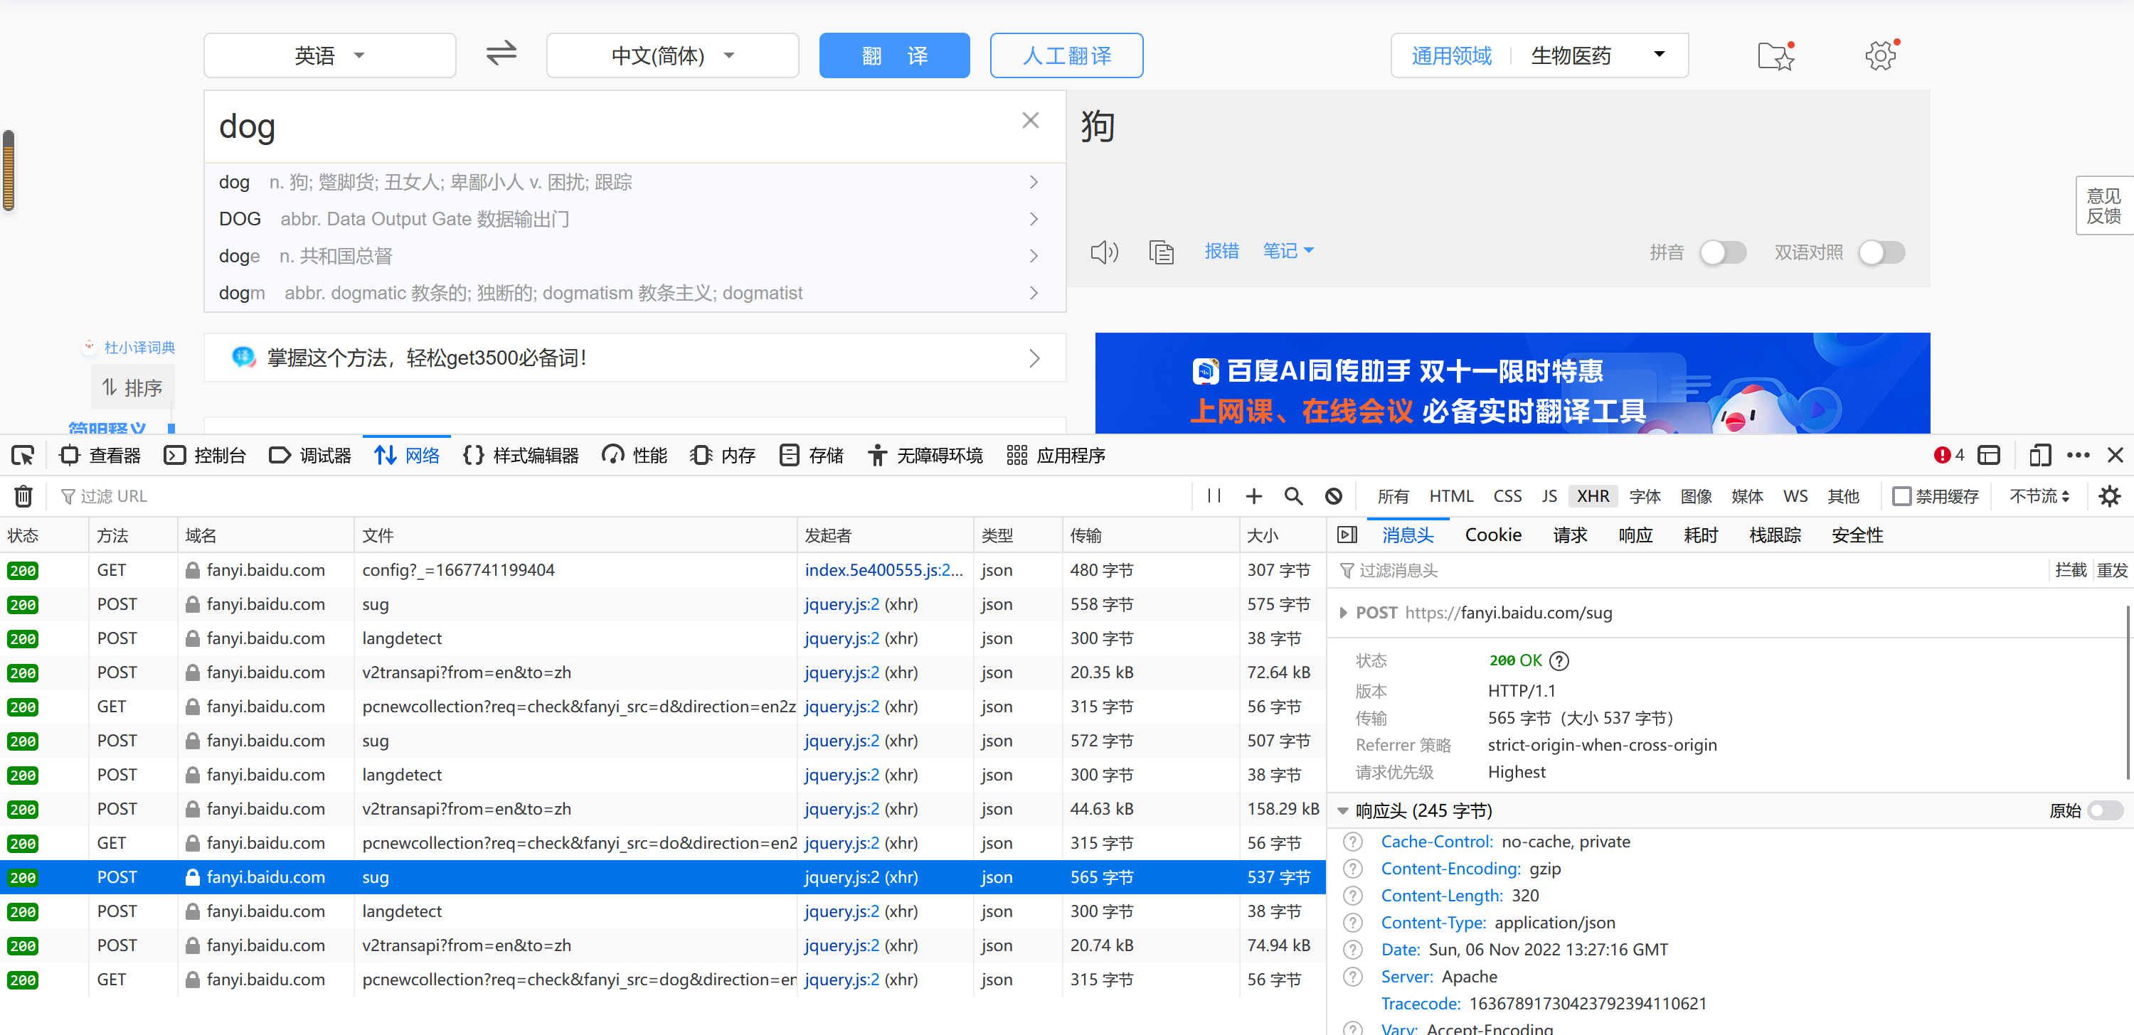Pause network recording
Screen dimensions: 2134x1035
pyautogui.click(x=1214, y=496)
